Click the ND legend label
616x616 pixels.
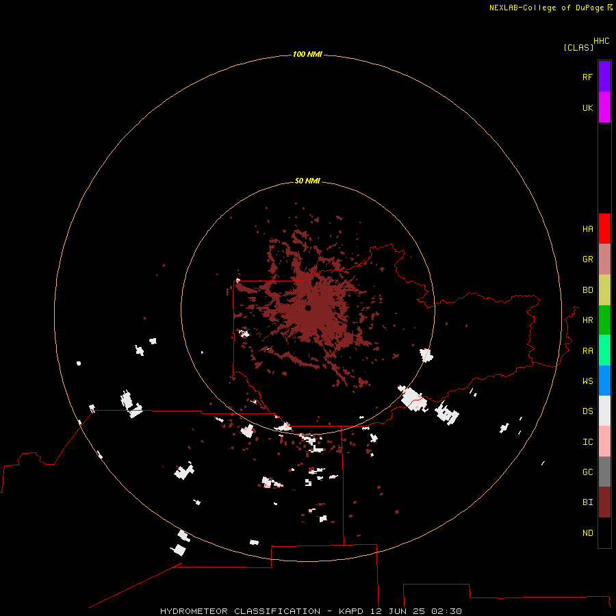pos(587,533)
